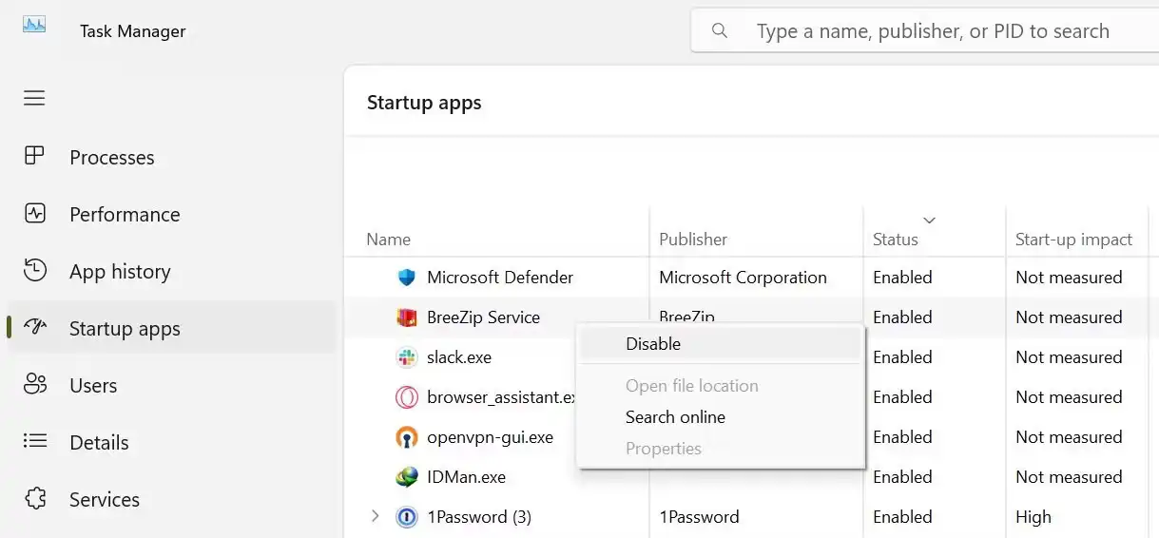Sort by Start-up impact column header
The height and width of the screenshot is (538, 1159).
[1073, 240]
